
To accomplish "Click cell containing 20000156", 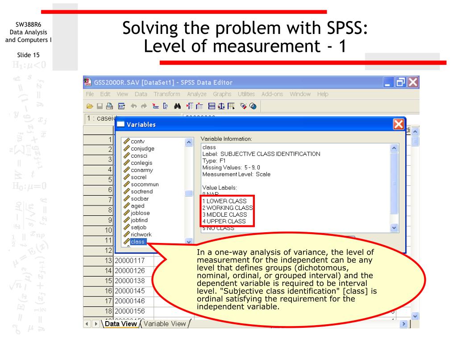I will click(x=133, y=311).
